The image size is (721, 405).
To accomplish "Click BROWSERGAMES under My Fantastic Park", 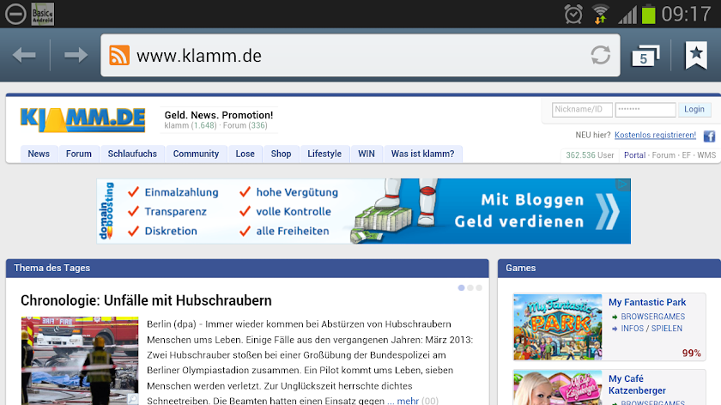I will coord(652,317).
